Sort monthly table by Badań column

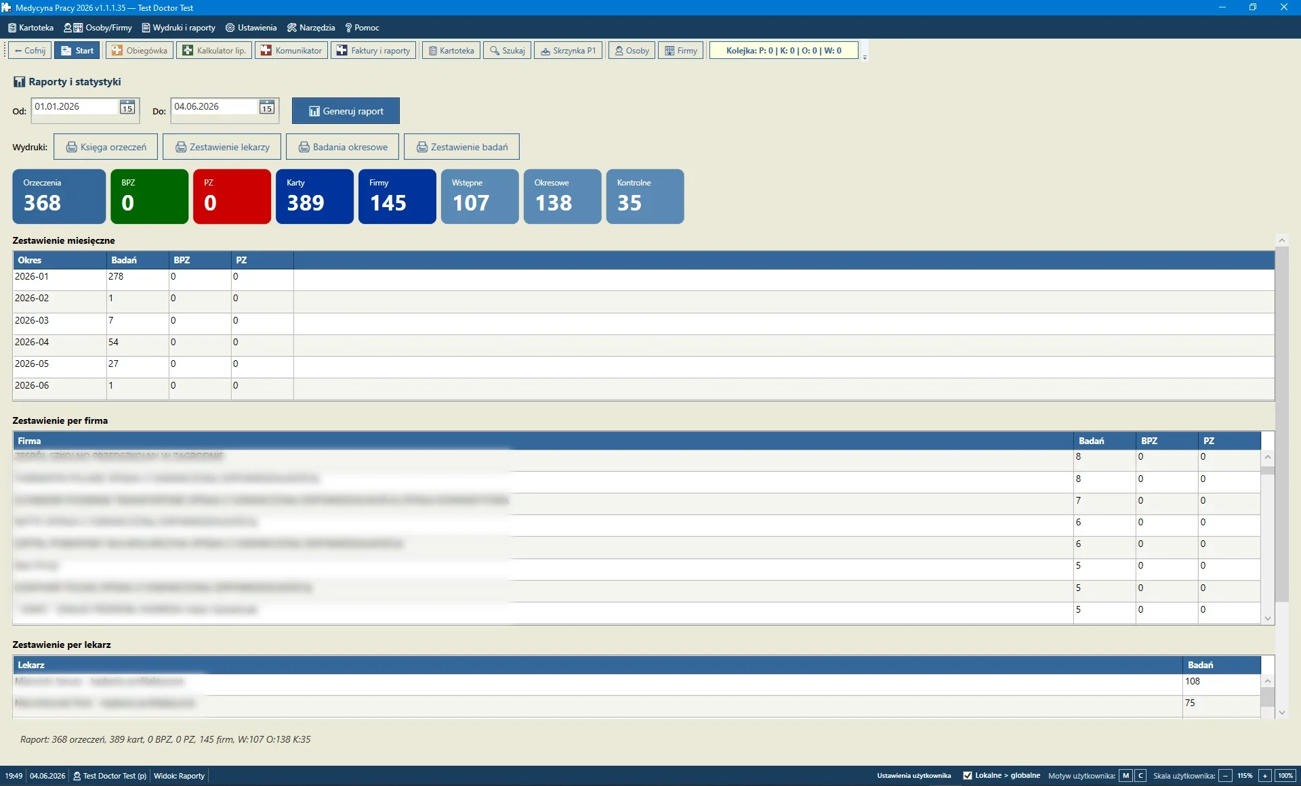[x=138, y=260]
